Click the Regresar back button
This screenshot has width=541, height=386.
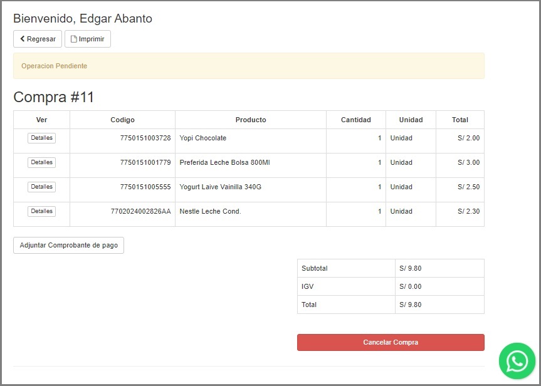pyautogui.click(x=38, y=39)
